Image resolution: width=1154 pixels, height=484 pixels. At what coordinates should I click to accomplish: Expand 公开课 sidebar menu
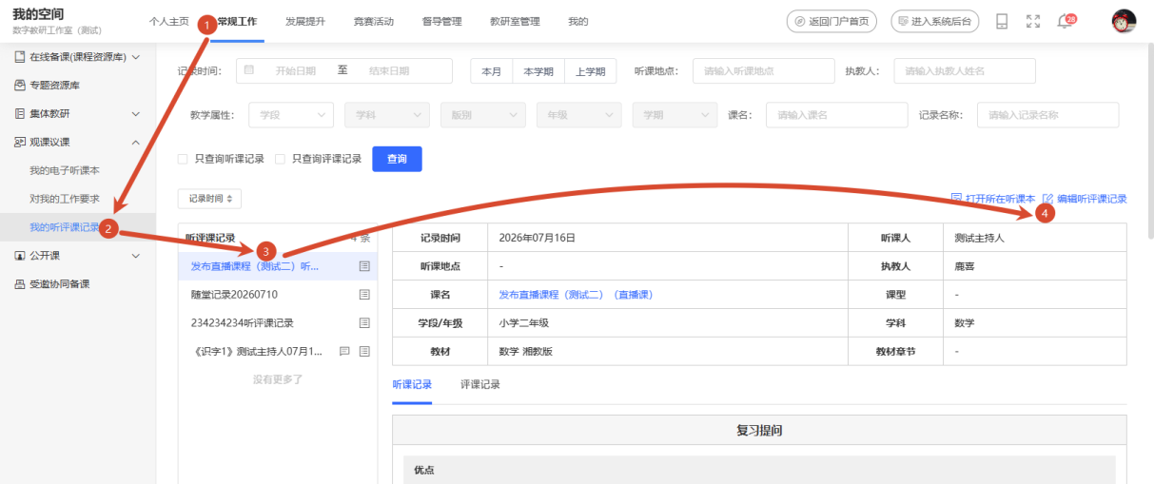point(78,255)
